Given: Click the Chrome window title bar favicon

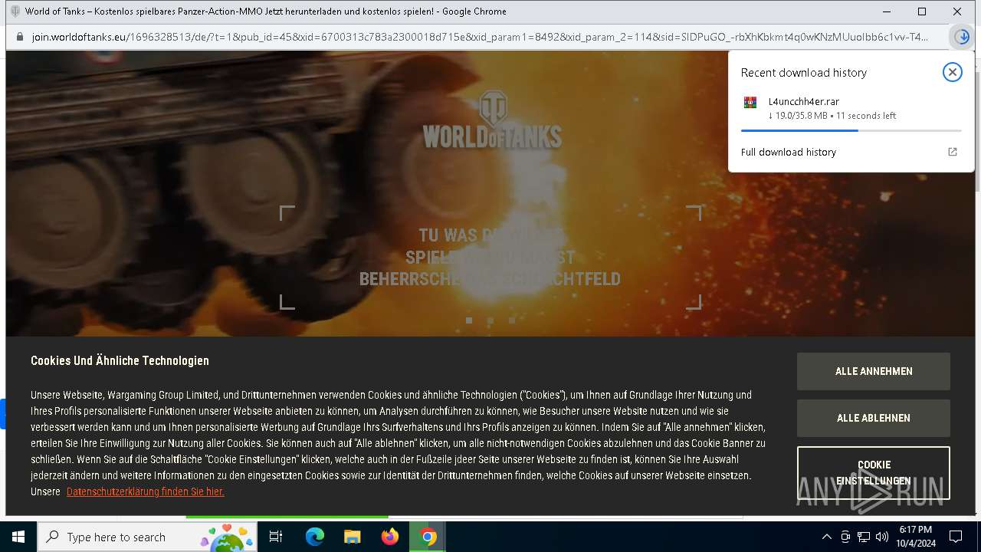Looking at the screenshot, I should tap(15, 11).
